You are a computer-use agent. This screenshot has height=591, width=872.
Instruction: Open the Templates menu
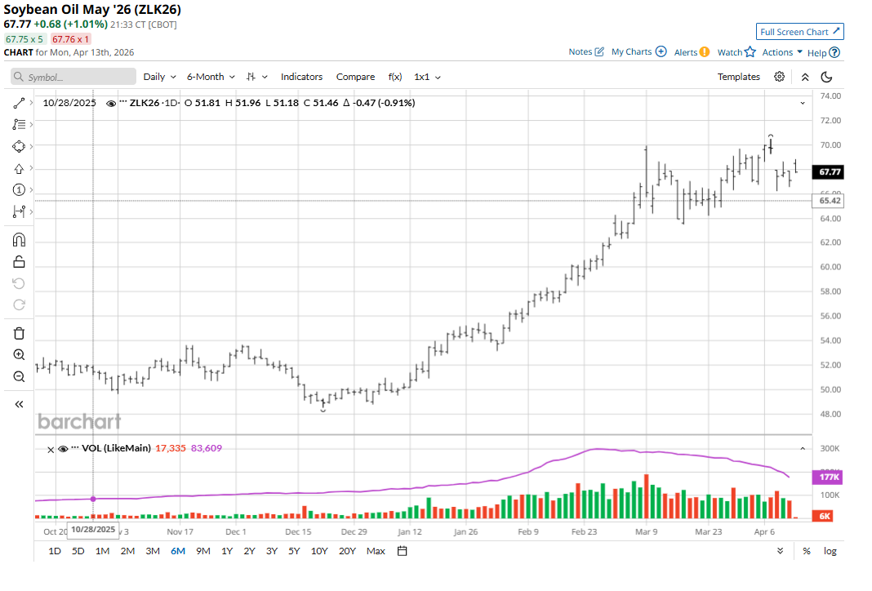[738, 77]
